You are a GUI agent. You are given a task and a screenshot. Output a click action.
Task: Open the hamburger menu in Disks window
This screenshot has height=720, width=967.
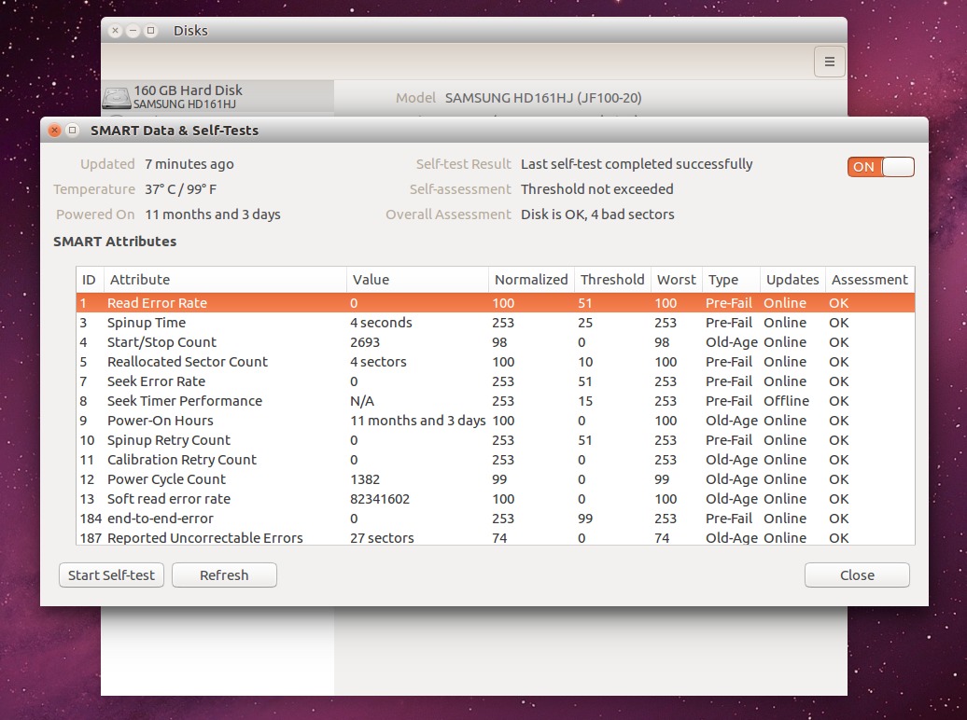coord(829,62)
